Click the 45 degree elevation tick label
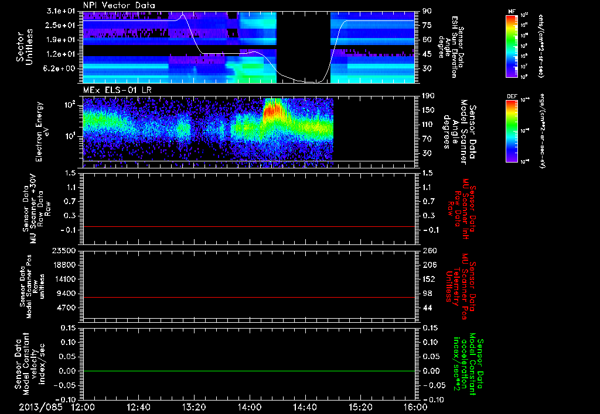 427,54
